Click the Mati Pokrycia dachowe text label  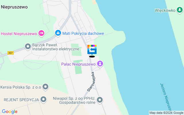83,33
